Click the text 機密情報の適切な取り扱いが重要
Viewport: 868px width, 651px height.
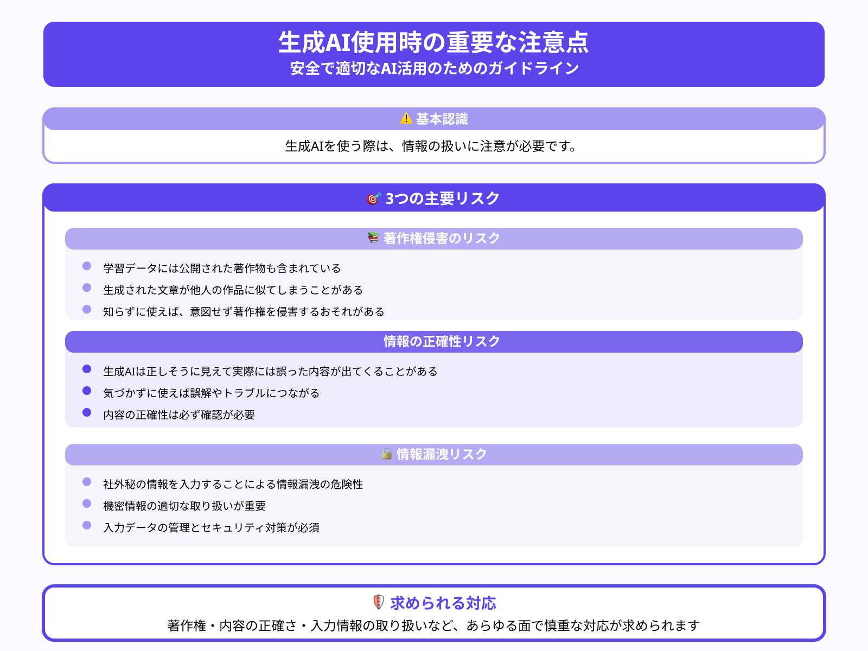pyautogui.click(x=184, y=506)
